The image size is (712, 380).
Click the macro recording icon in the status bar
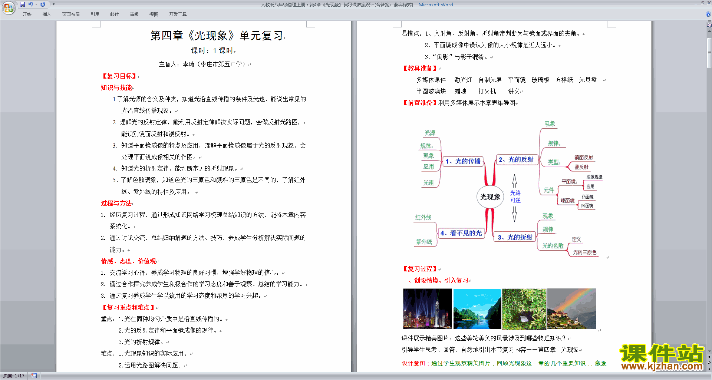click(x=34, y=376)
